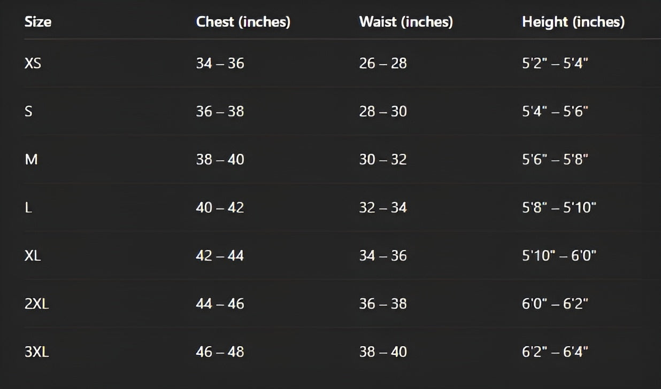
Task: Click the Chest (inches) column header
Action: [x=243, y=22]
